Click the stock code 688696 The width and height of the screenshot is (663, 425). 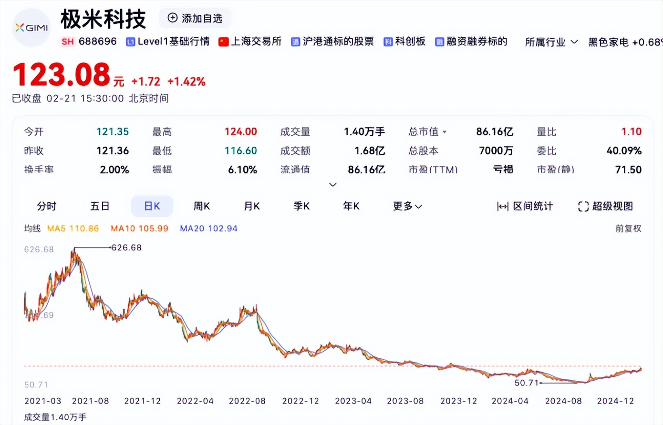[x=98, y=41]
